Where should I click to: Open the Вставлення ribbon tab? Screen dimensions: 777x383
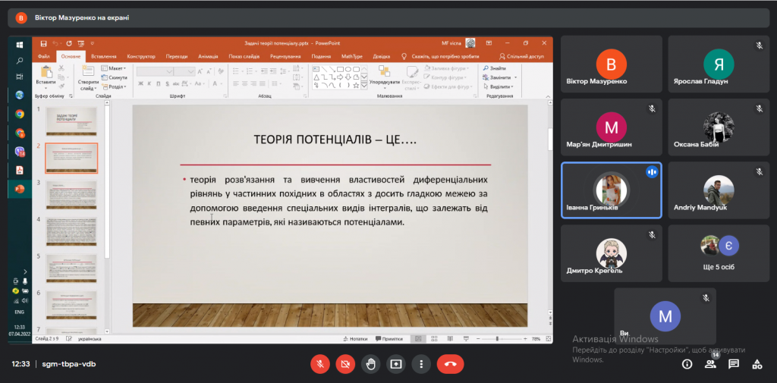(x=104, y=56)
